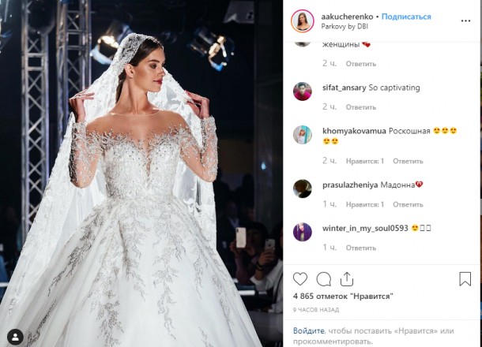Screen dimensions: 482x347
Task: Open sifat_ansary's profile picture
Action: [303, 91]
